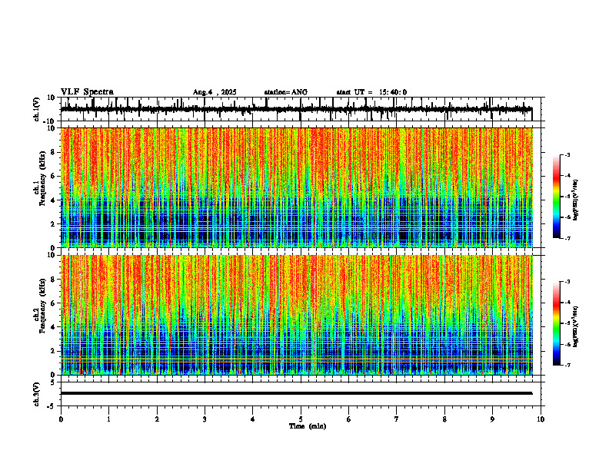
Task: Click the ch.3(V) flat black trace line
Action: click(x=296, y=393)
